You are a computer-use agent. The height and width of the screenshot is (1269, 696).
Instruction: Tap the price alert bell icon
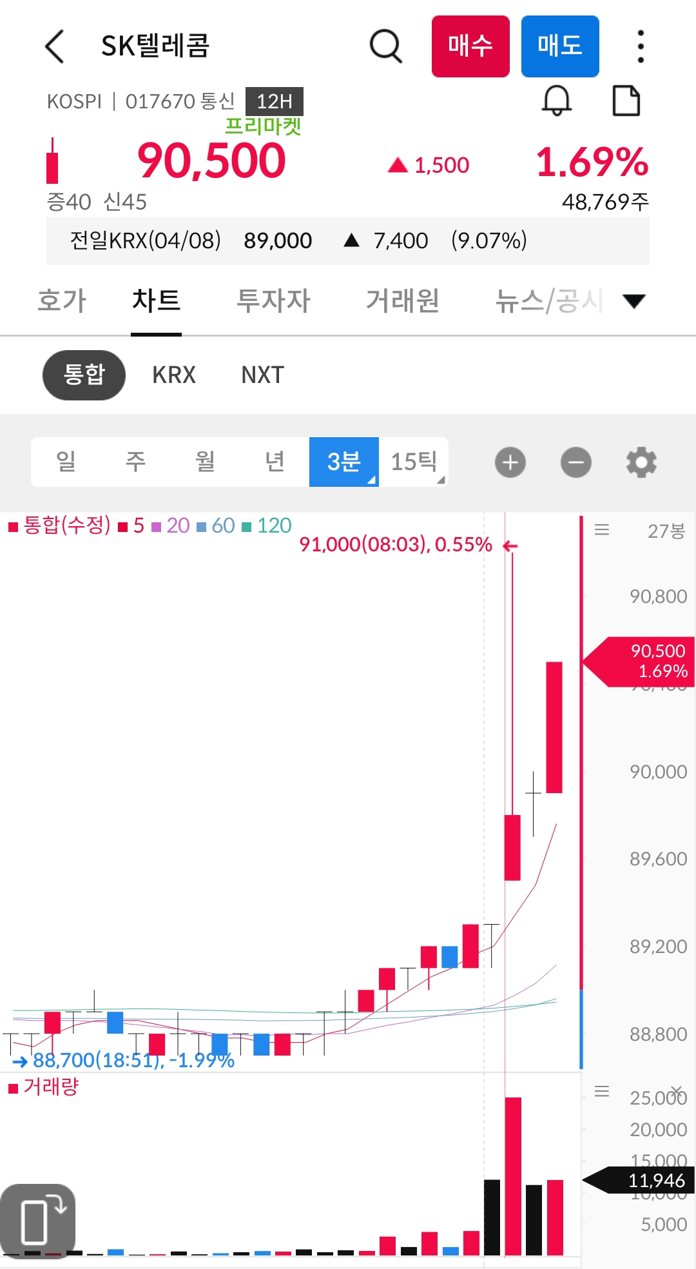(557, 101)
